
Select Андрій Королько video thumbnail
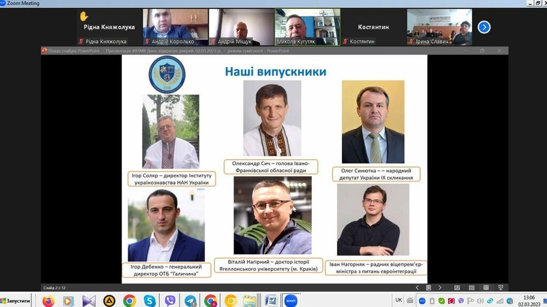[x=175, y=27]
